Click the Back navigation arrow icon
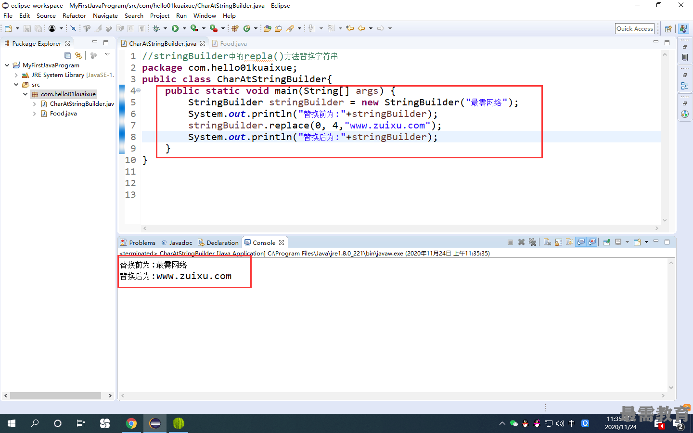Image resolution: width=693 pixels, height=433 pixels. pyautogui.click(x=361, y=28)
